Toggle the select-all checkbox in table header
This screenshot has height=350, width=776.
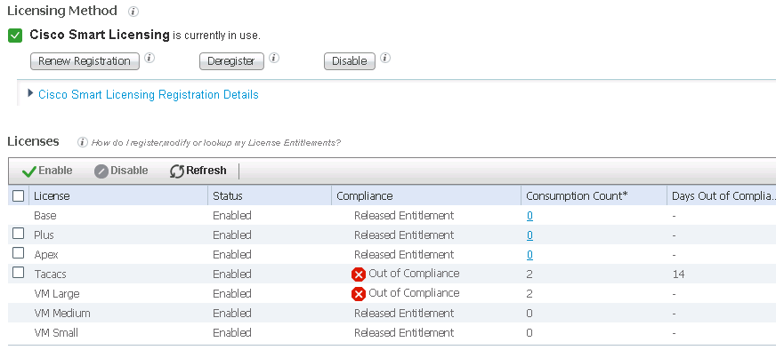coord(19,195)
